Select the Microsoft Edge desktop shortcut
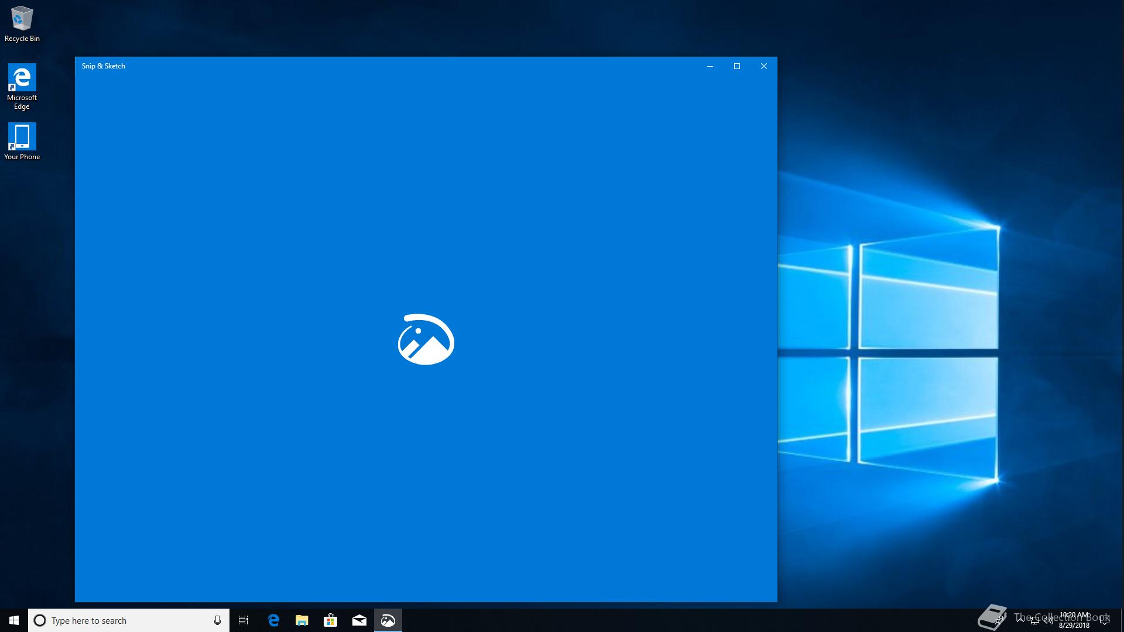Screen dimensions: 1124x632 point(22,87)
